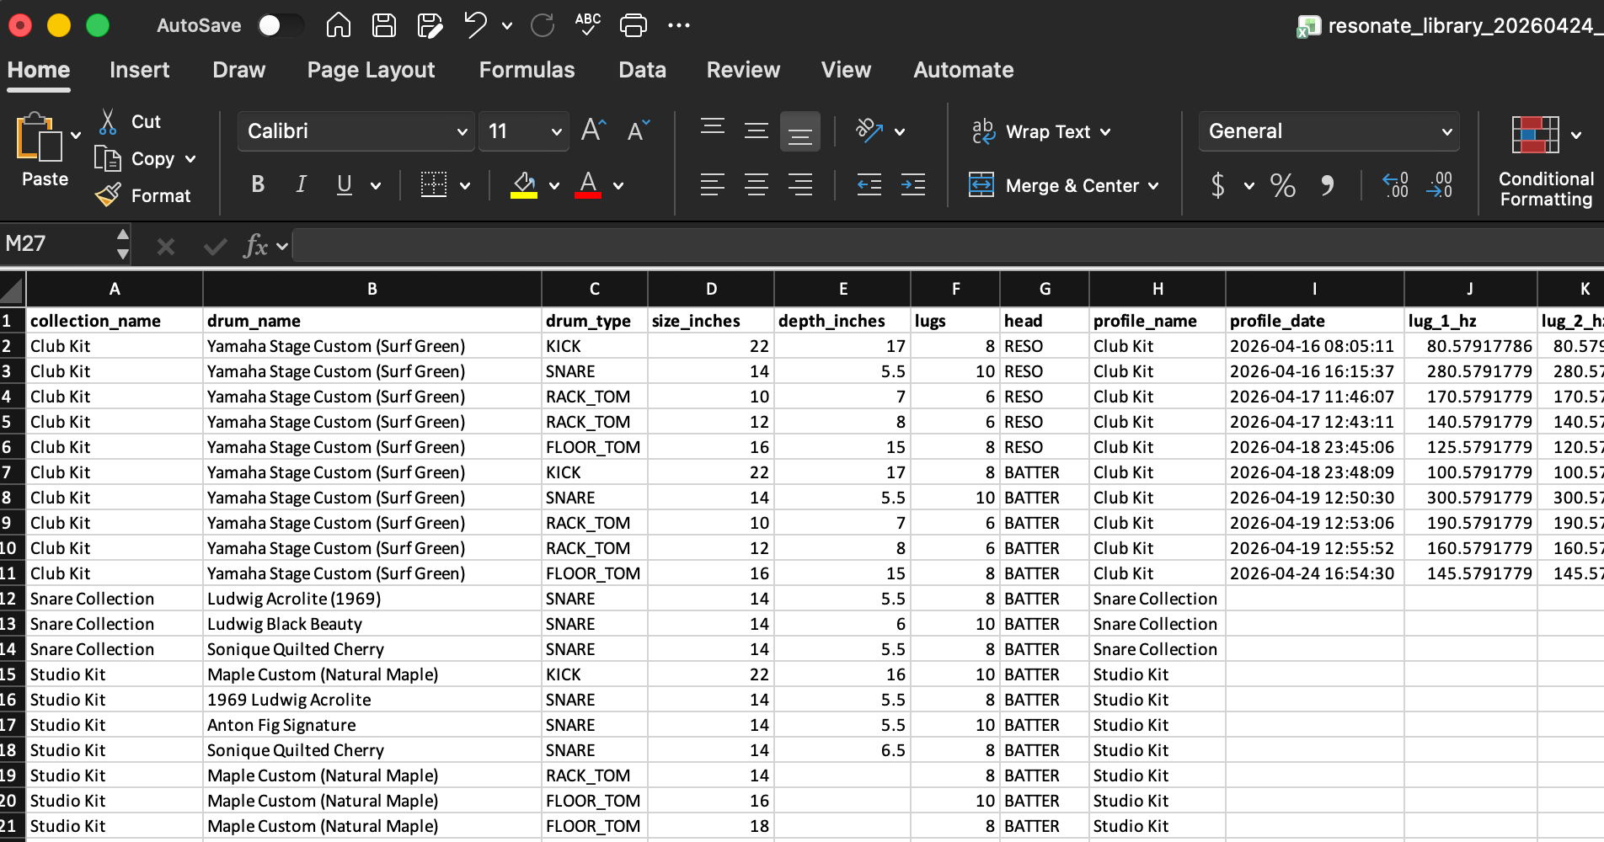The width and height of the screenshot is (1604, 842).
Task: Click the currency dollar format icon
Action: tap(1217, 185)
